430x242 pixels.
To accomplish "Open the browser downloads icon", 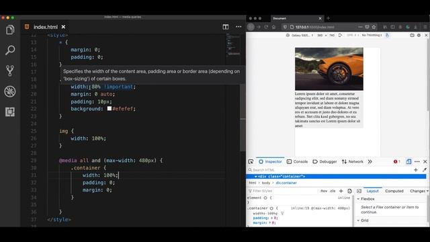I will [415, 27].
